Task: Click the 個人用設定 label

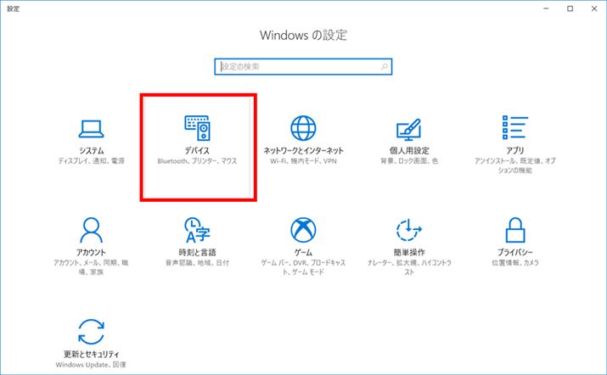Action: tap(409, 150)
